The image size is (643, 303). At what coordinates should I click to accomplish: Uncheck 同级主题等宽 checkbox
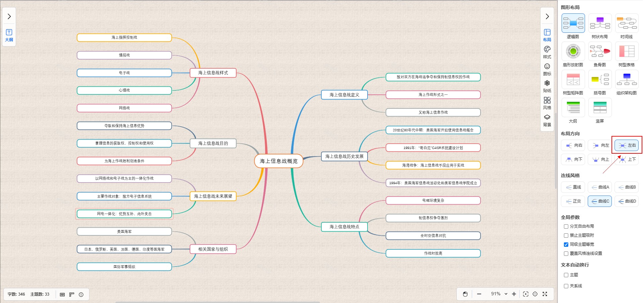(x=566, y=244)
